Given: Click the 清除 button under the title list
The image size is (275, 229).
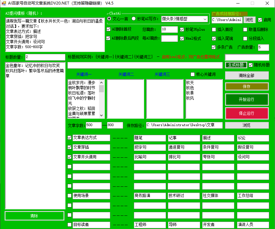Looking at the screenshot, I should pos(34,216).
